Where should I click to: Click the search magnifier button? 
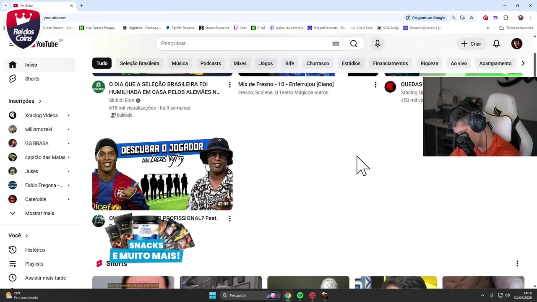coord(354,44)
